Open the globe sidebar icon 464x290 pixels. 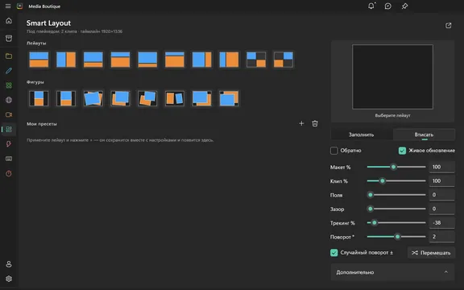9,100
